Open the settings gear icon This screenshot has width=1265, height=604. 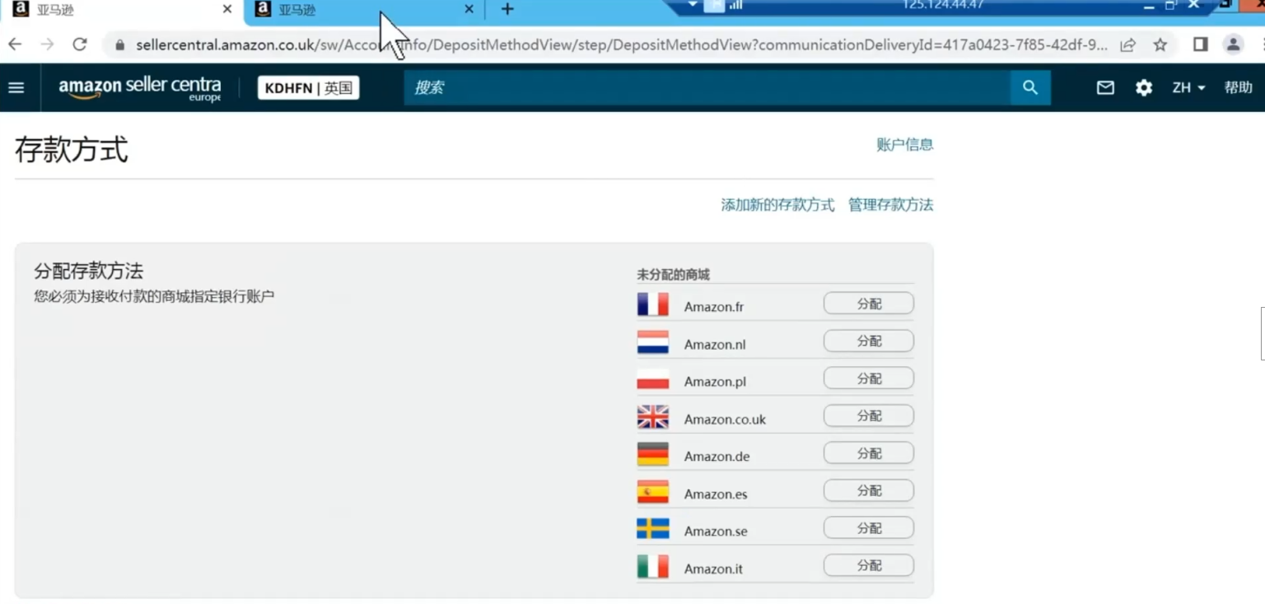(1144, 87)
